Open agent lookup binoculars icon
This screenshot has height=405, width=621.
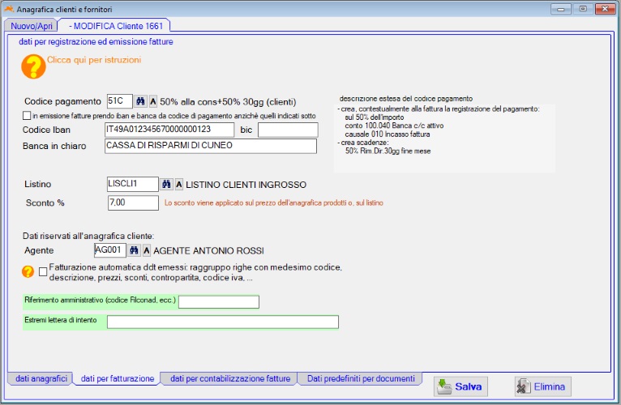[135, 250]
